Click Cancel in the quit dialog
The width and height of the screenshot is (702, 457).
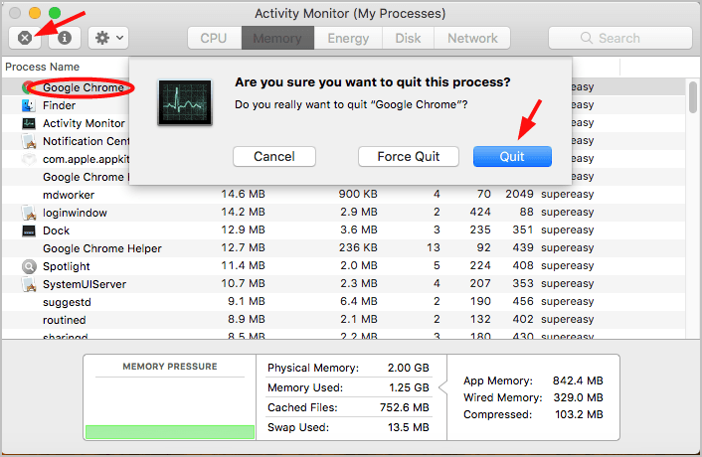click(x=274, y=157)
